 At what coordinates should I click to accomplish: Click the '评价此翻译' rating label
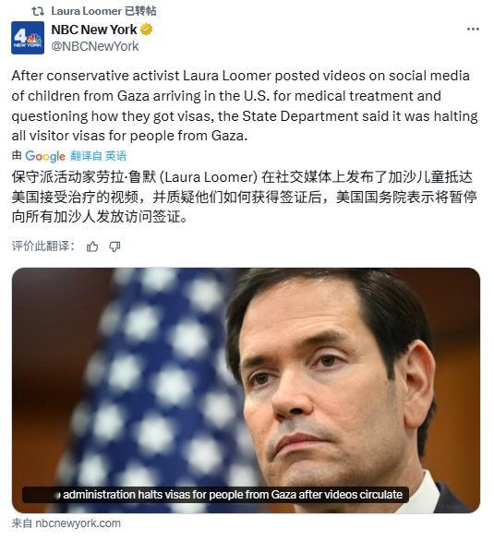click(x=42, y=246)
